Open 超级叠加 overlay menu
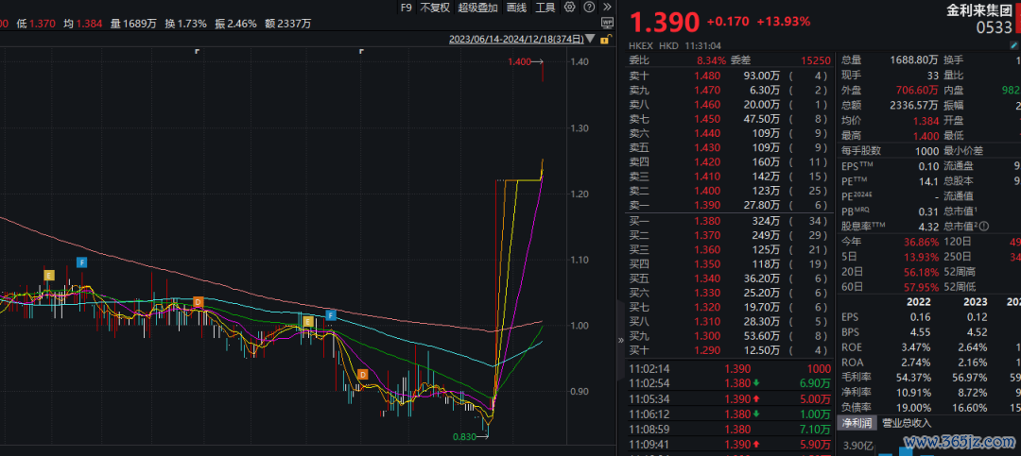1021x456 pixels. pos(478,8)
